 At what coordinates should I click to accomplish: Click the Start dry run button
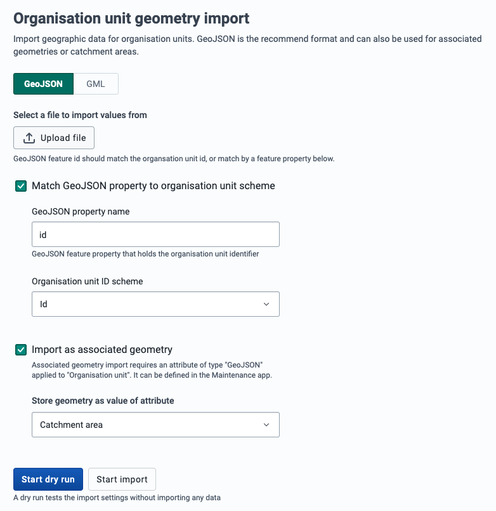48,479
